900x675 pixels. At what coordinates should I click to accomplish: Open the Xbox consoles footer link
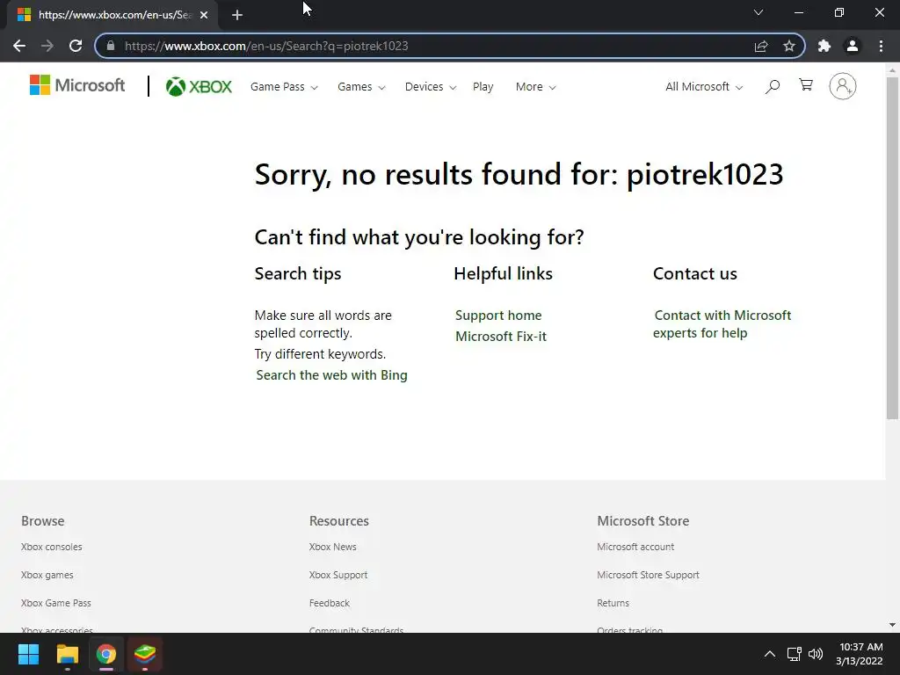coord(52,547)
